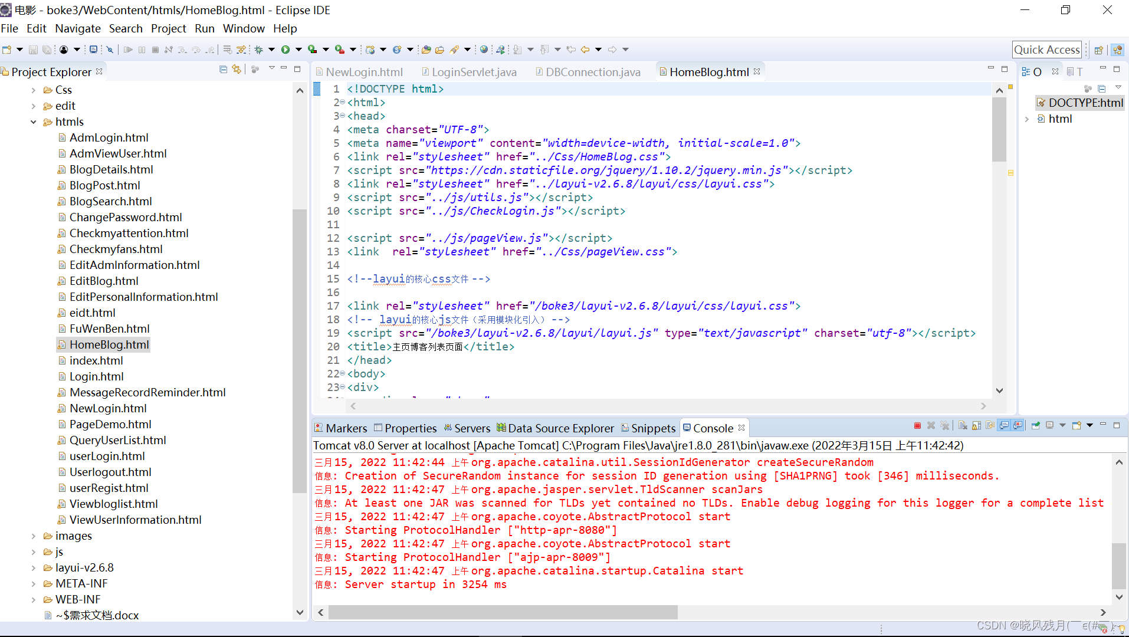Click the Back navigation arrow icon

coord(585,50)
